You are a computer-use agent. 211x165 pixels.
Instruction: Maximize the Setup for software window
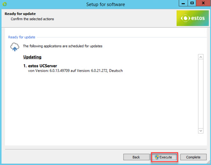coord(192,4)
